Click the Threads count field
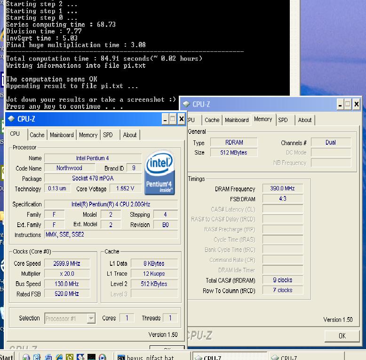 tap(170, 318)
